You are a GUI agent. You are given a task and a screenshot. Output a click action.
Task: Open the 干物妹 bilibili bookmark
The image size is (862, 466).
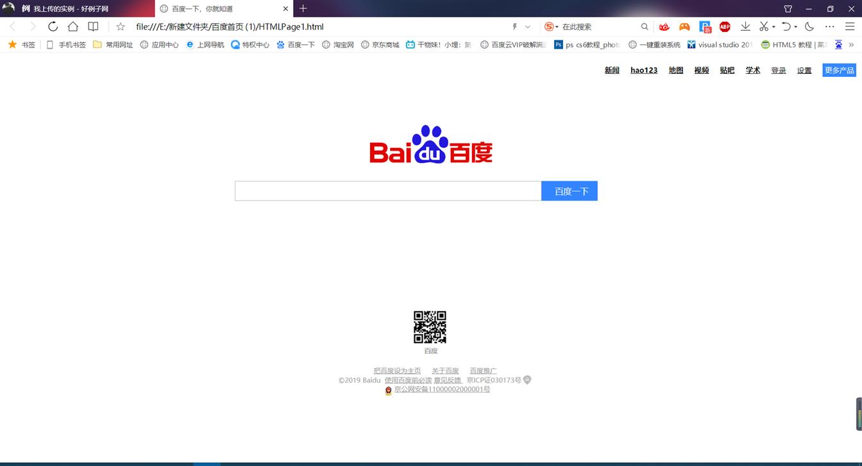[439, 45]
